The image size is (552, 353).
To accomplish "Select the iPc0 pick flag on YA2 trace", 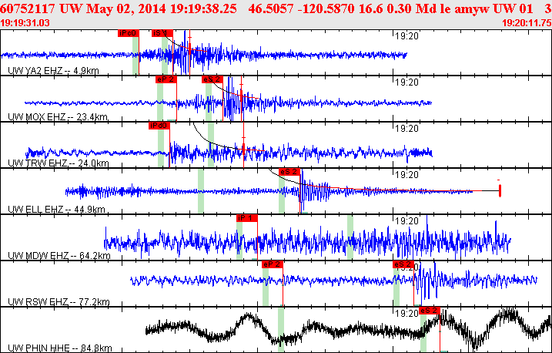I will pos(129,33).
